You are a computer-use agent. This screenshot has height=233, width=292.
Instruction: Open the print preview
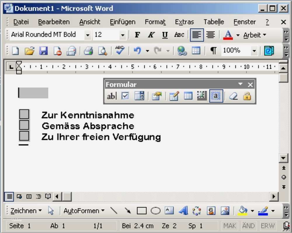pos(102,50)
